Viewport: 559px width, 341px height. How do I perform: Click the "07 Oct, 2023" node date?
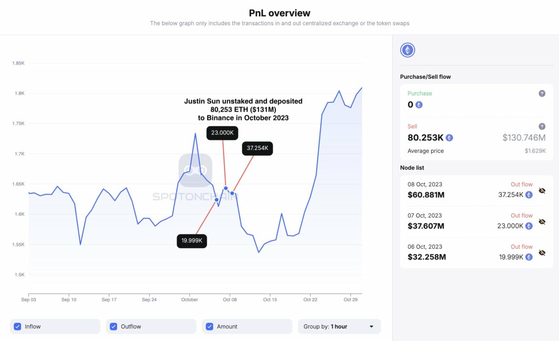point(424,215)
